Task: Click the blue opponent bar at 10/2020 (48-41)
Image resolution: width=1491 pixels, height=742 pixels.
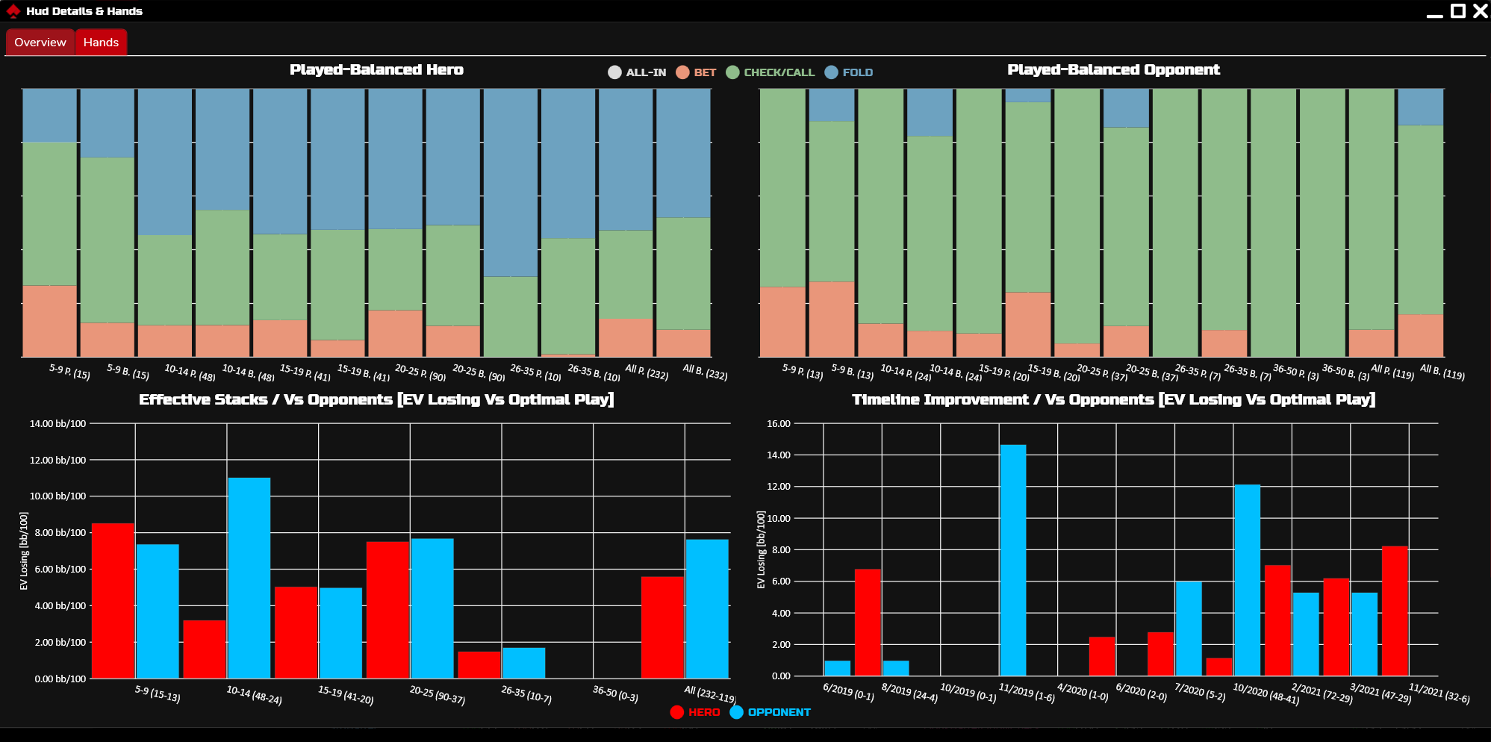Action: point(1247,581)
